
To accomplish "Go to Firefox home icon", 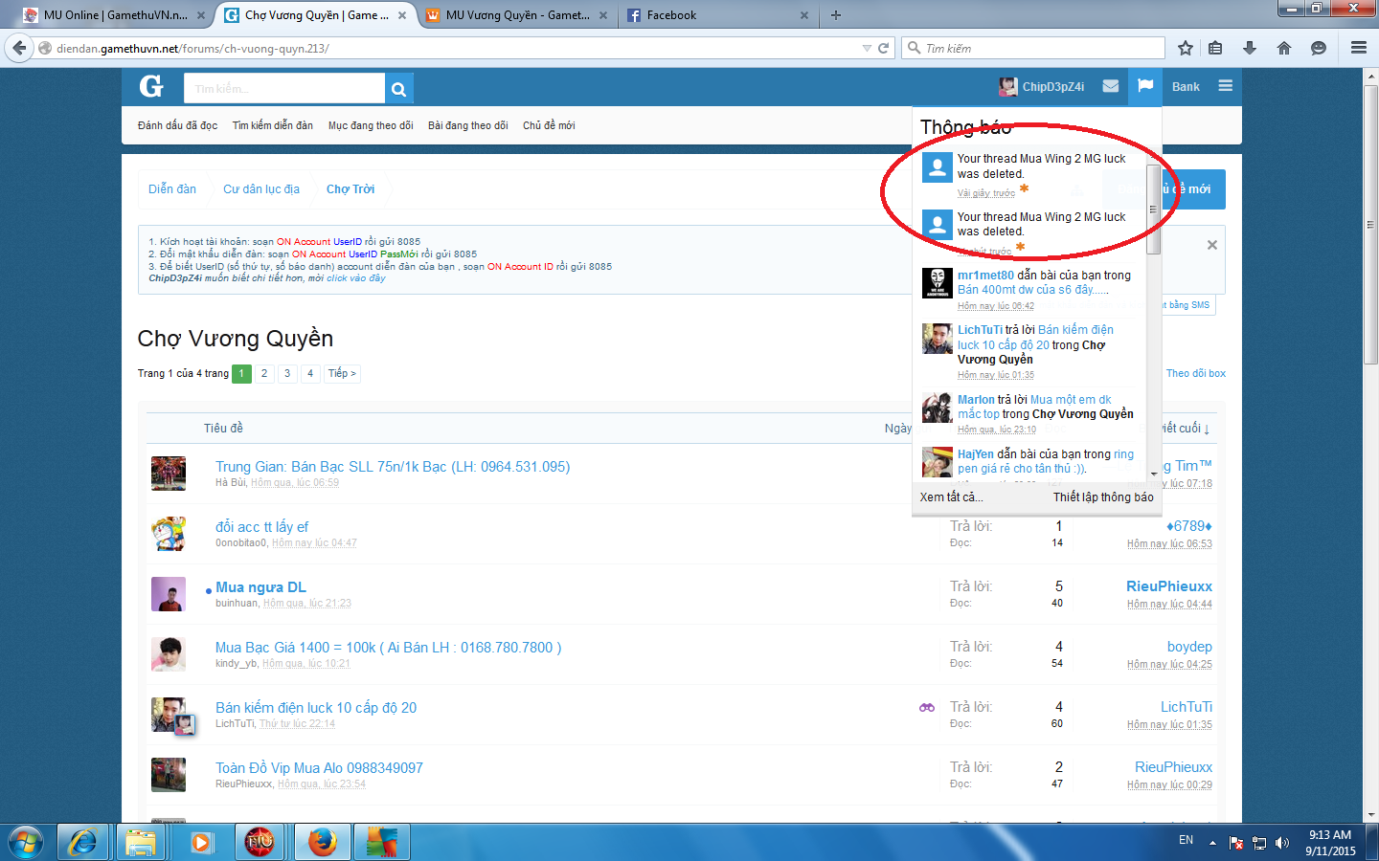I will click(x=1284, y=48).
